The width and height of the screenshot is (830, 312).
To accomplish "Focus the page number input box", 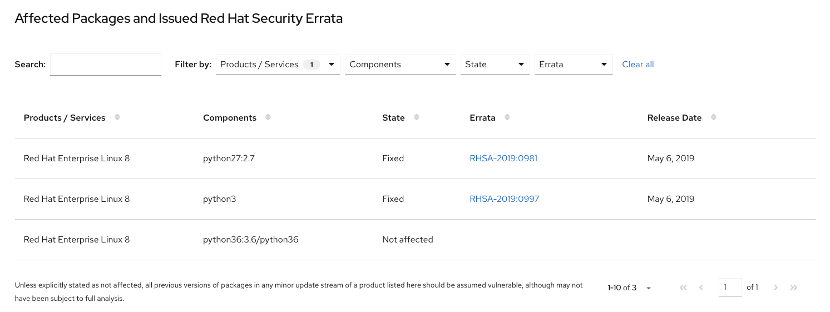I will 730,288.
